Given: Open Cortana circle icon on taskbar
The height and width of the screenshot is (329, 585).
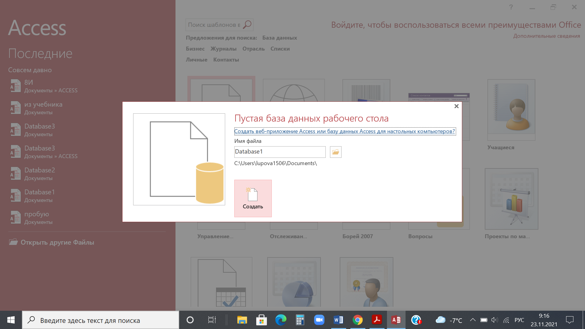Looking at the screenshot, I should [x=190, y=320].
